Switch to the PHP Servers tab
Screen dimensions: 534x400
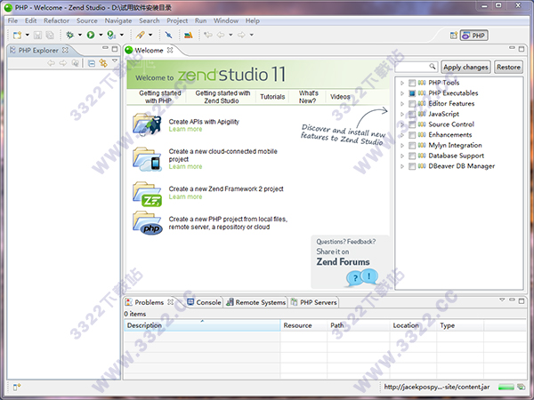[x=314, y=302]
